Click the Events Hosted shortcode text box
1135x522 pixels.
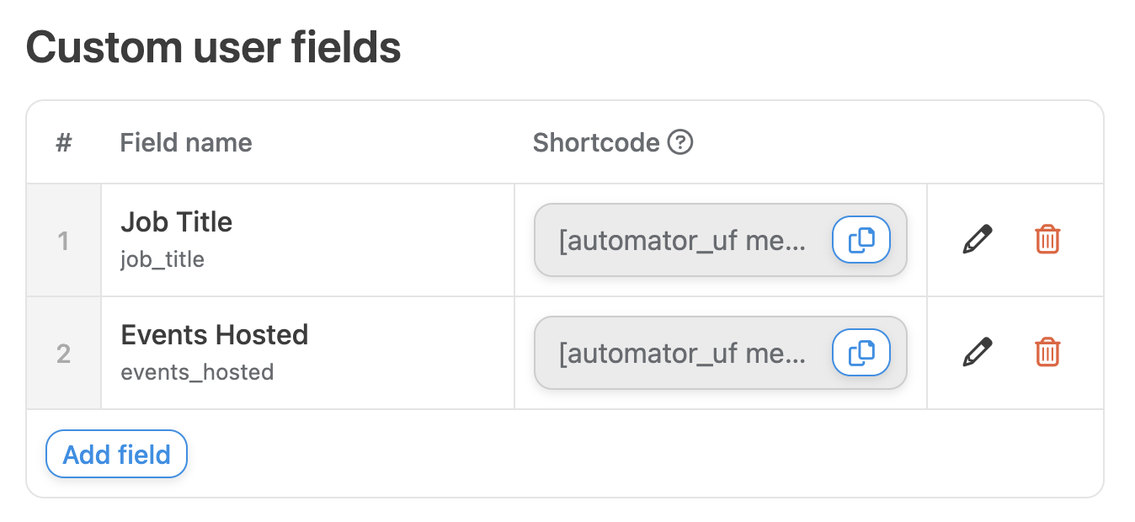(x=682, y=354)
